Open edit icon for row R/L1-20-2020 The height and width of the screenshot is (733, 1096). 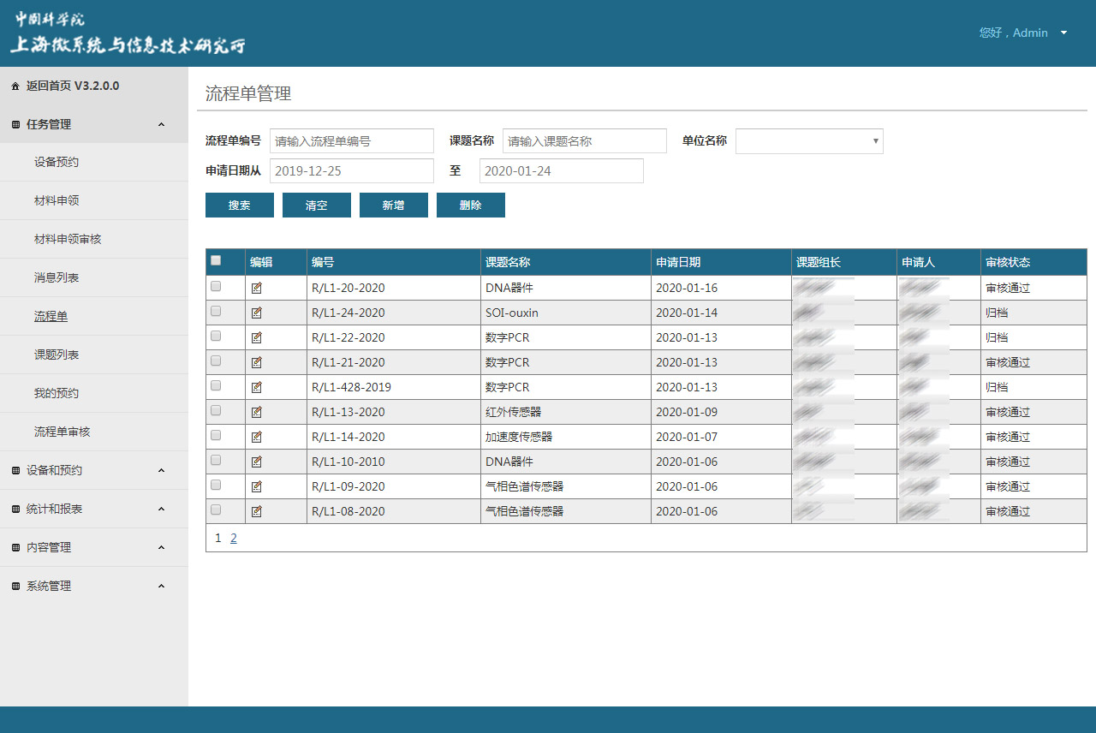tap(257, 289)
